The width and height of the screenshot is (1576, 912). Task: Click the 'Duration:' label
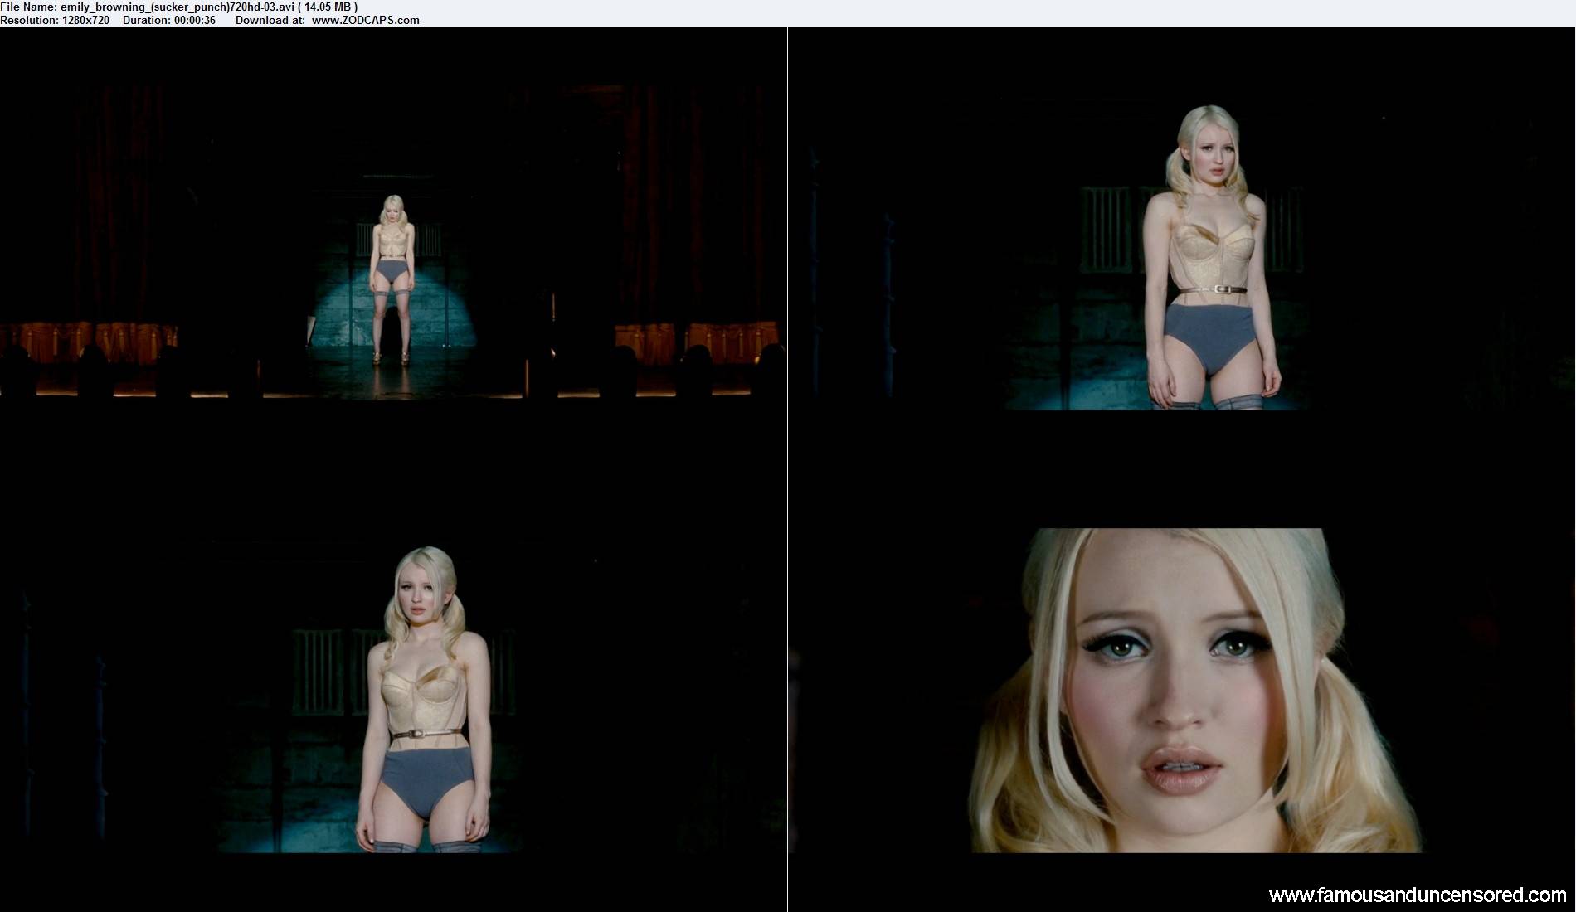[147, 20]
